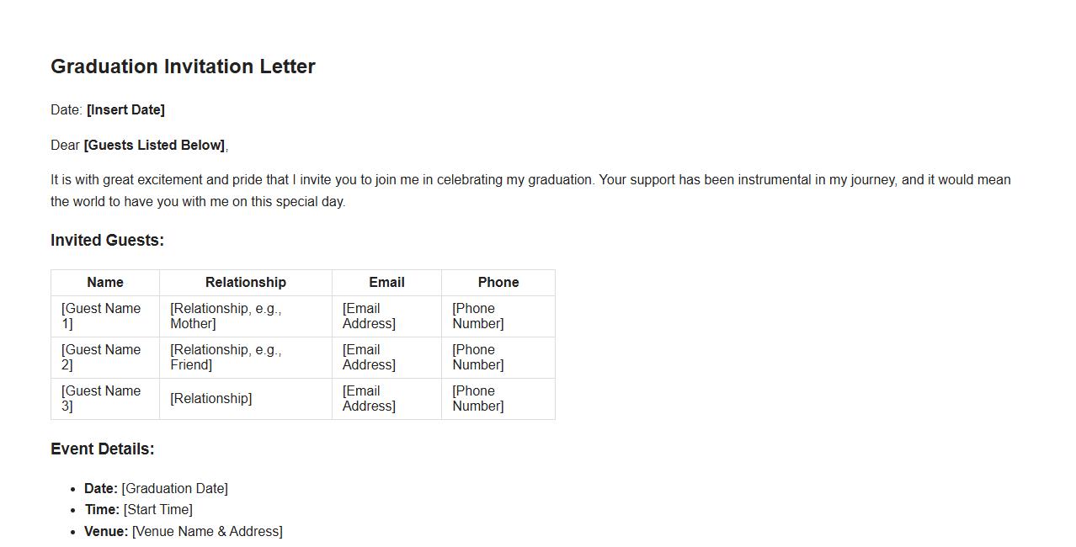1076x547 pixels.
Task: Click the Graduation Invitation Letter title
Action: 183,66
